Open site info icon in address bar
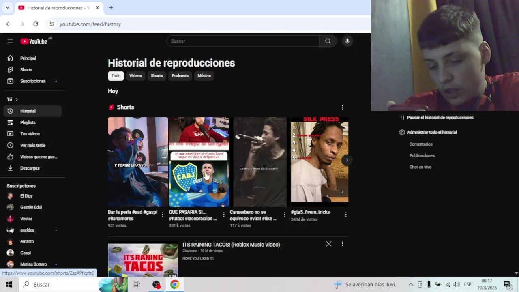The height and width of the screenshot is (292, 519). tap(52, 24)
